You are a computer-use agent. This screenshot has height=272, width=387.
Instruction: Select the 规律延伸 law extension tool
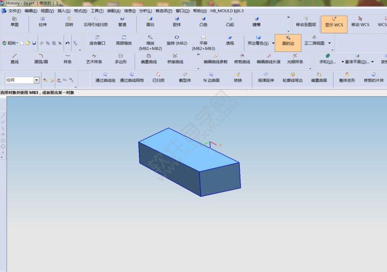pyautogui.click(x=266, y=77)
